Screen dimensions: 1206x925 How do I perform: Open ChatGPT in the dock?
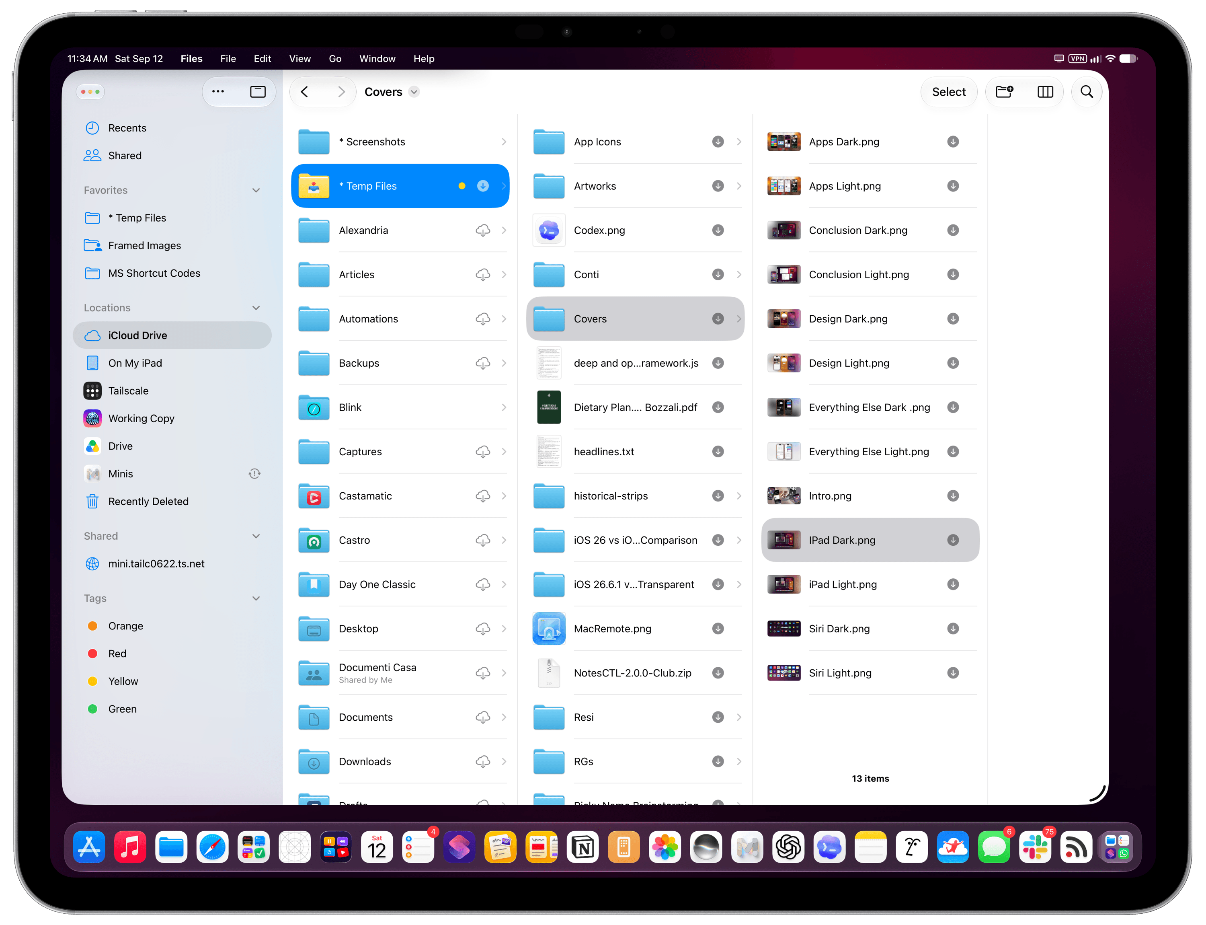(788, 847)
